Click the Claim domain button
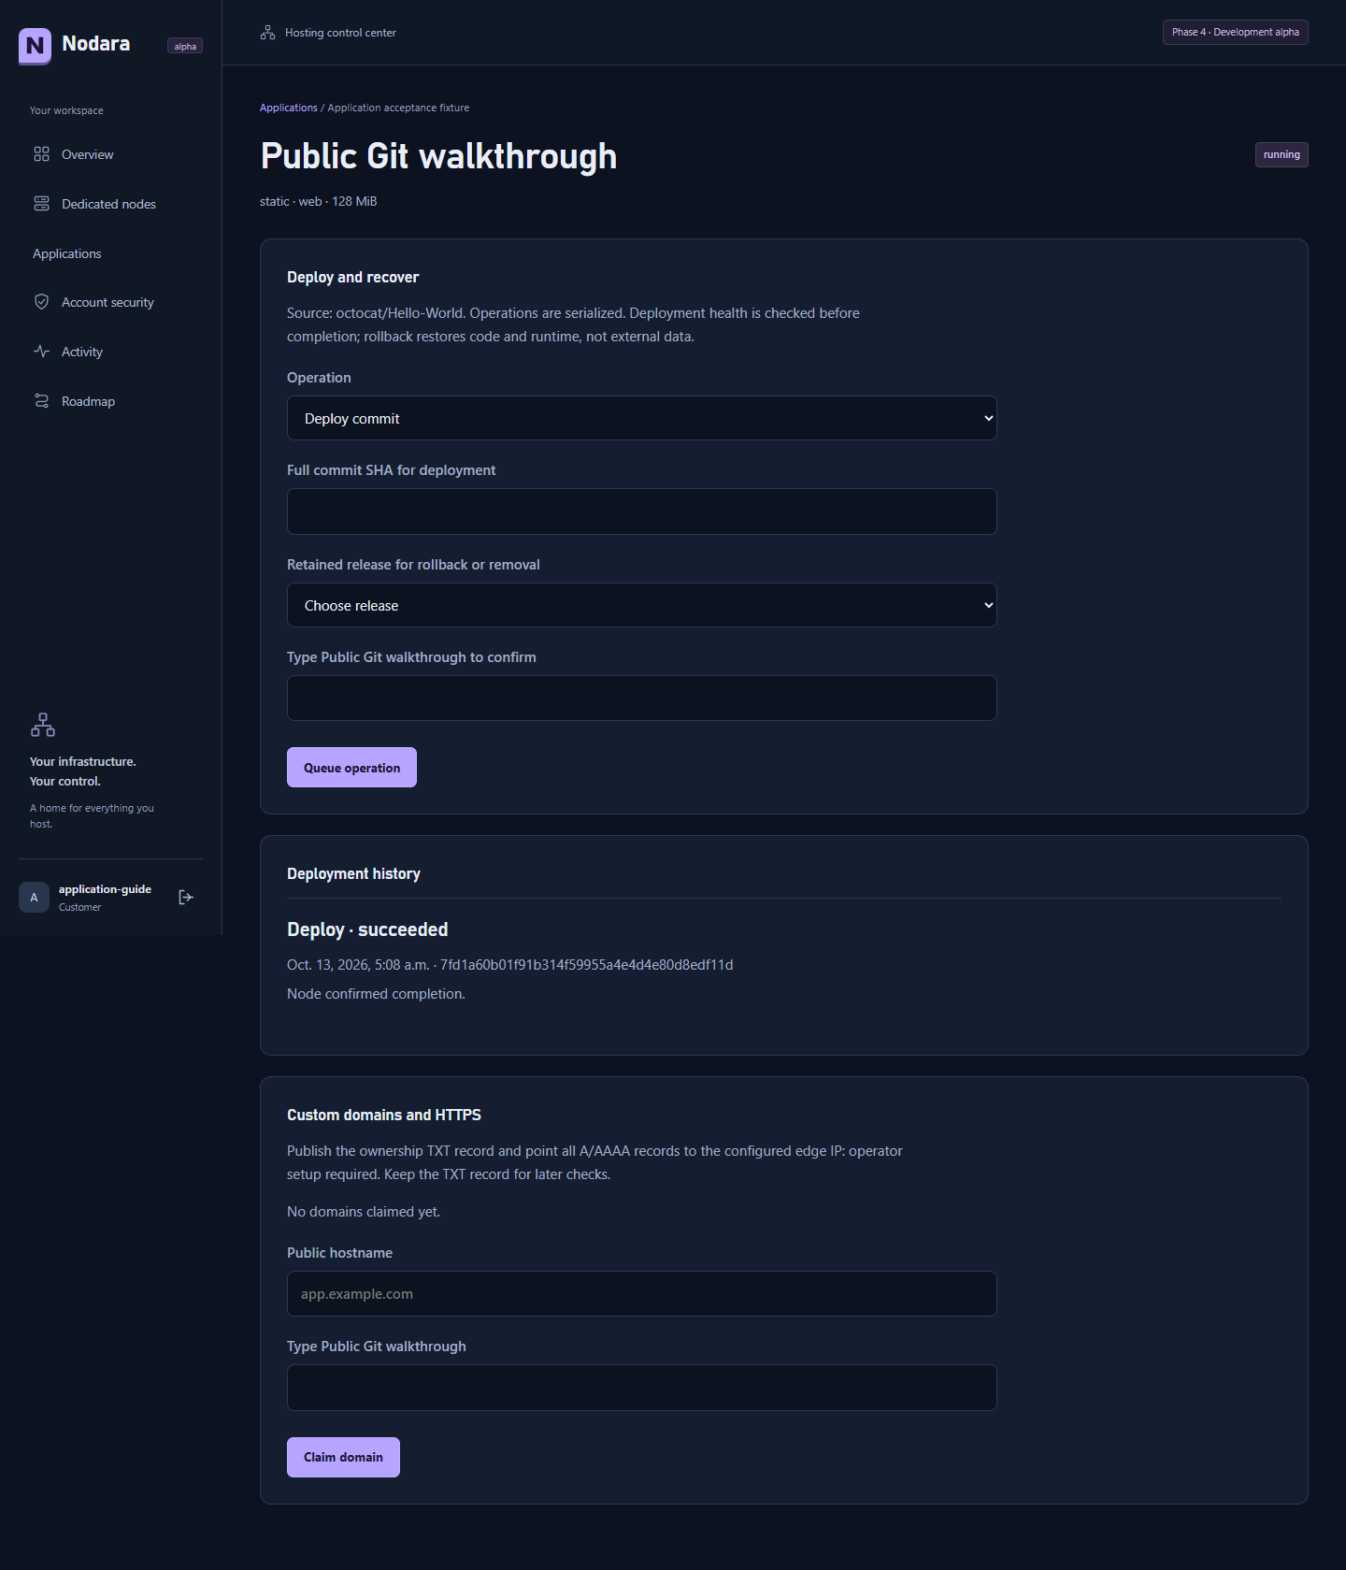This screenshot has width=1346, height=1570. 343,1457
